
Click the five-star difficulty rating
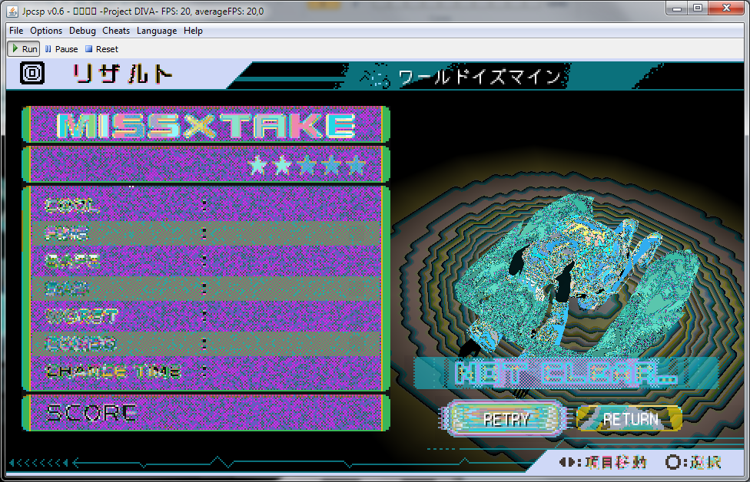pyautogui.click(x=307, y=165)
